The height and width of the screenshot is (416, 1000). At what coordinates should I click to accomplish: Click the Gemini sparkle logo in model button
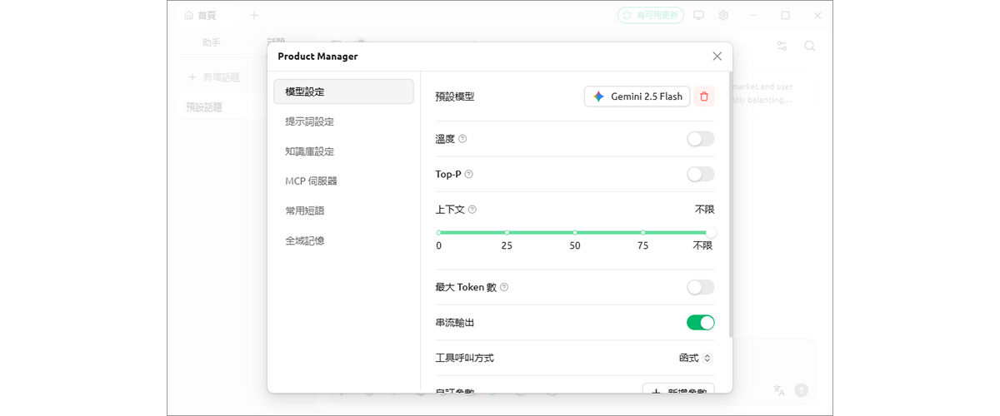coord(598,97)
